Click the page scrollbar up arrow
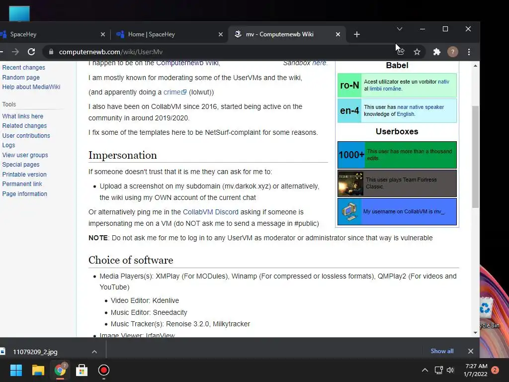 click(x=475, y=66)
